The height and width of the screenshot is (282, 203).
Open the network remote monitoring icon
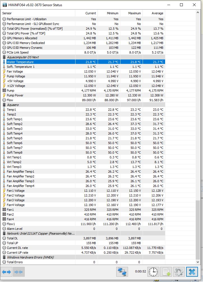point(122,272)
